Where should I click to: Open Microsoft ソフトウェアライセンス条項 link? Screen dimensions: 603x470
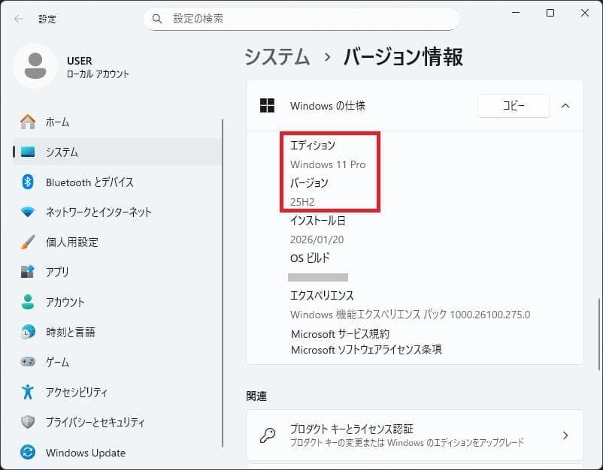366,349
